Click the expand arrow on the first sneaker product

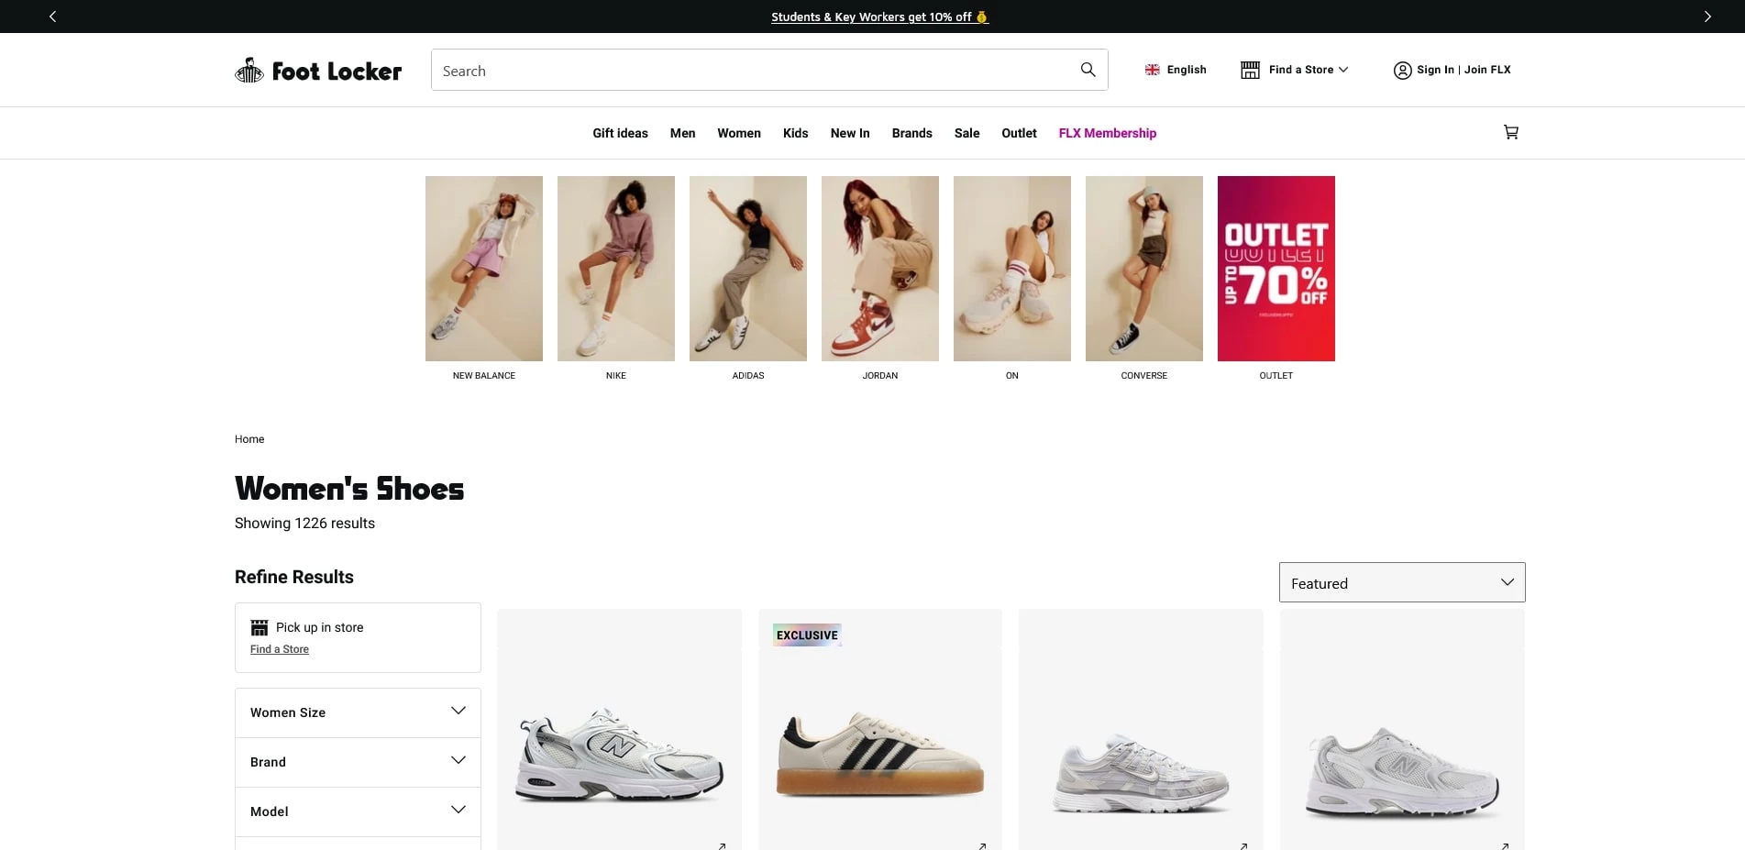(x=722, y=845)
